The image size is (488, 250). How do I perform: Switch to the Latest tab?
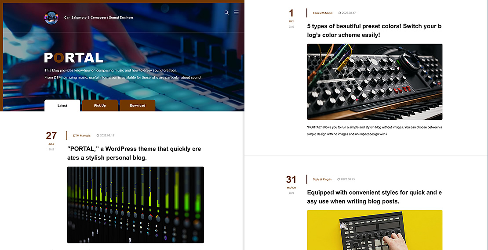pos(62,106)
